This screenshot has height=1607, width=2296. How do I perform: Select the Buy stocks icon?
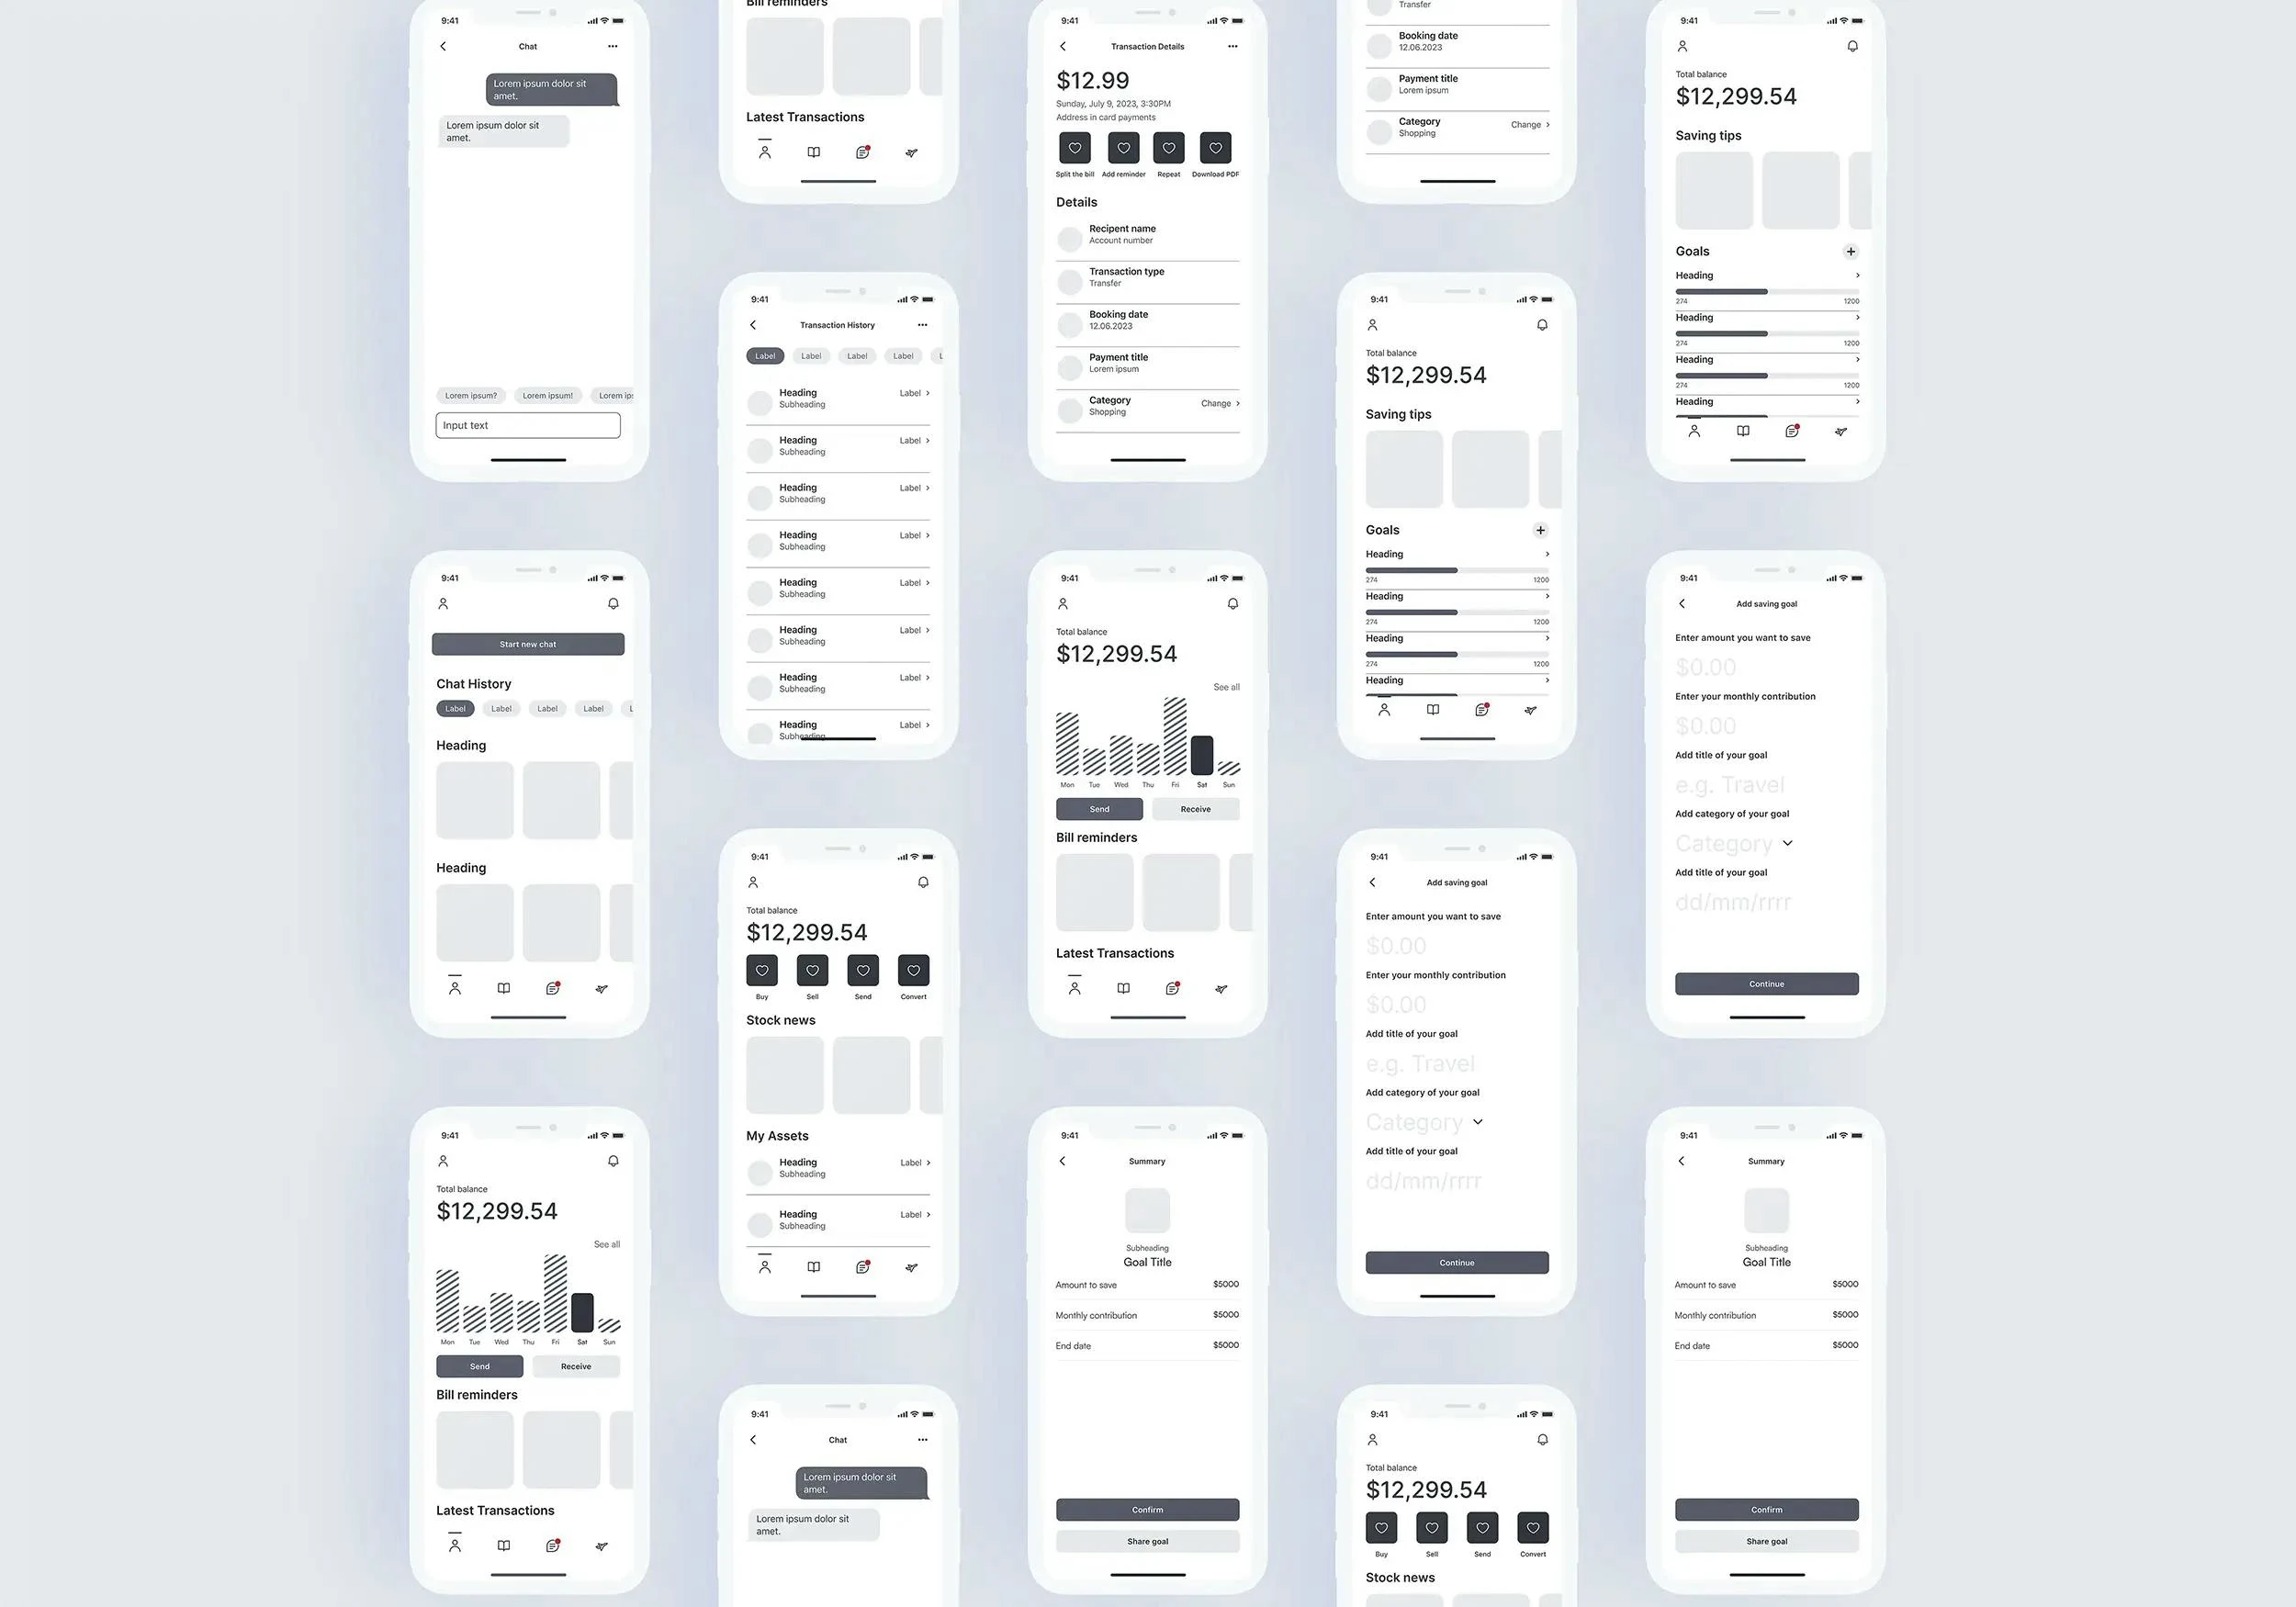[760, 970]
